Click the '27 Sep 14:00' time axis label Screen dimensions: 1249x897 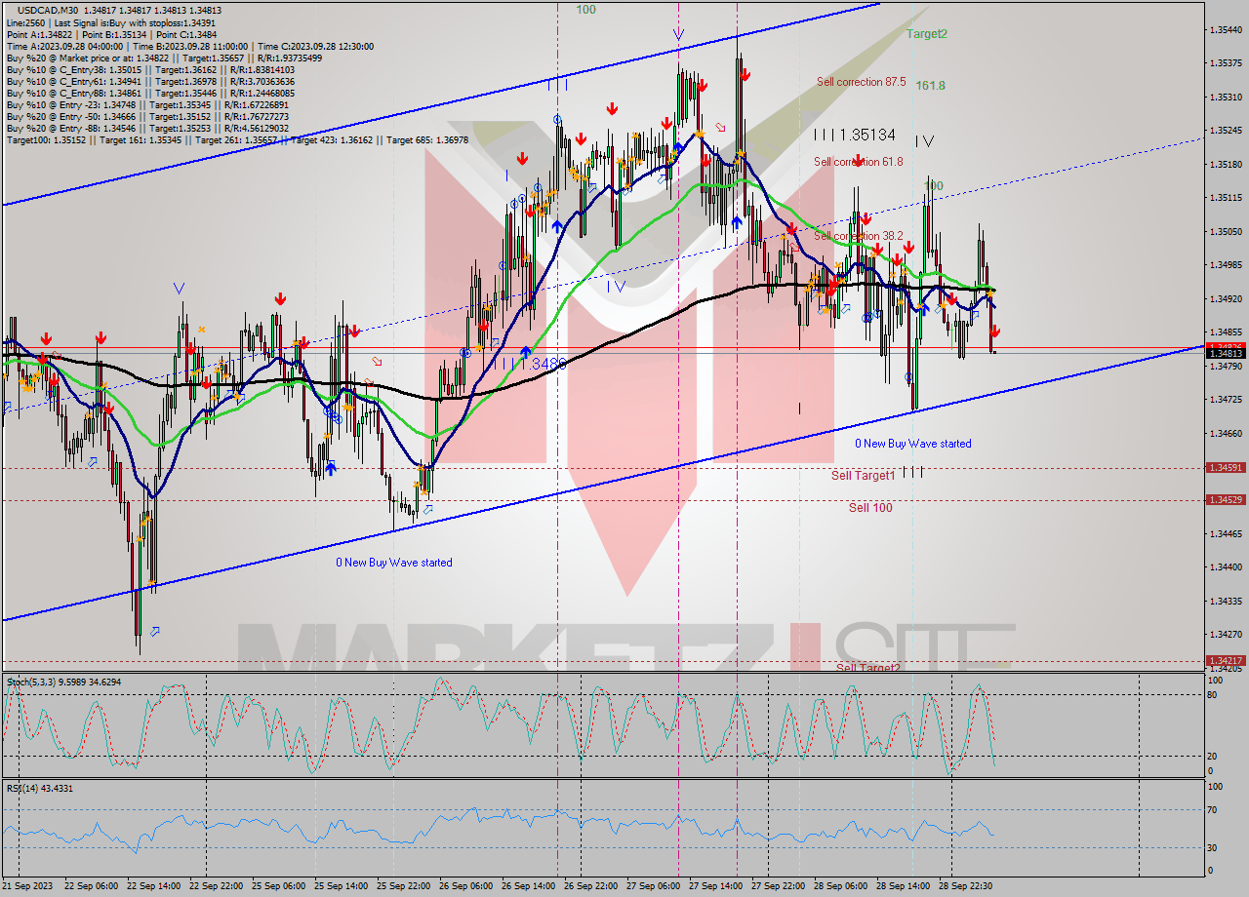(716, 886)
